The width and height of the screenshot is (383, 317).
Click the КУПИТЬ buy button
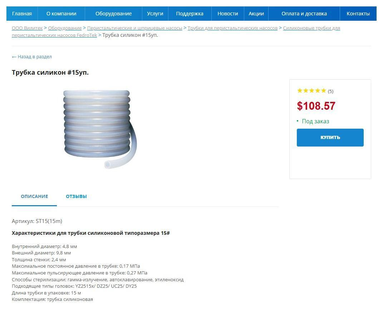click(330, 138)
